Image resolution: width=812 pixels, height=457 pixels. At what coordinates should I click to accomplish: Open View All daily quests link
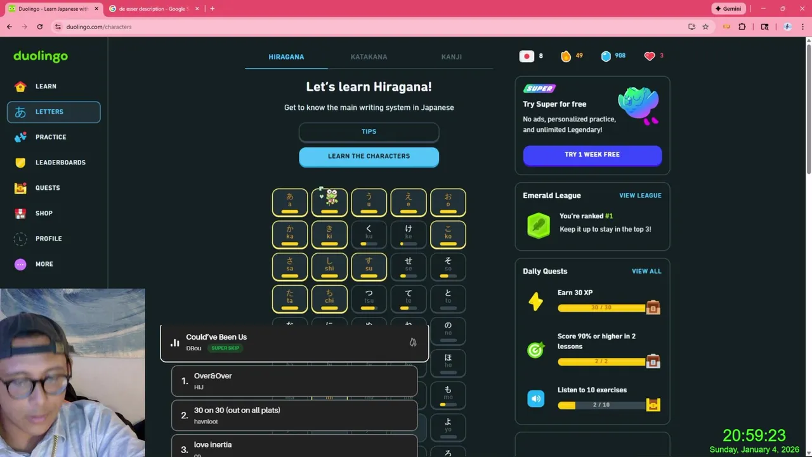tap(646, 271)
